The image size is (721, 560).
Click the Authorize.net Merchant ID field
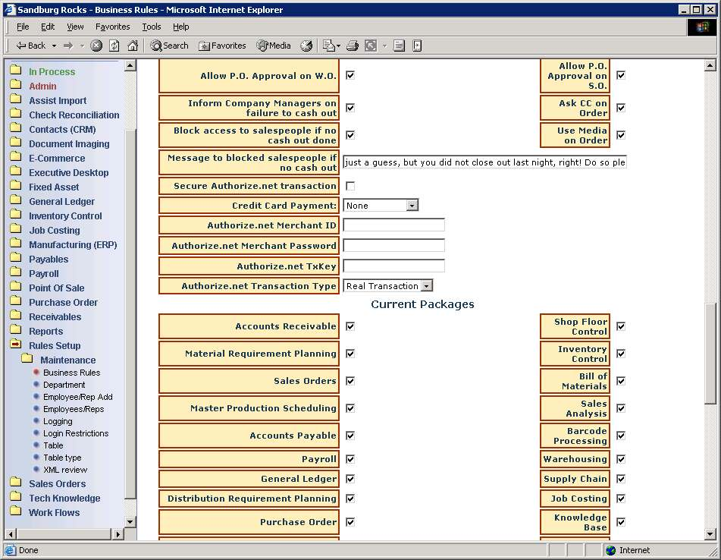click(x=393, y=225)
